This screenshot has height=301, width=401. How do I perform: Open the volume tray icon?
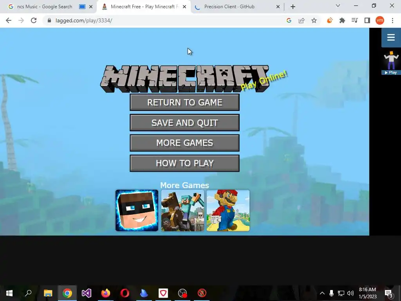click(x=350, y=293)
